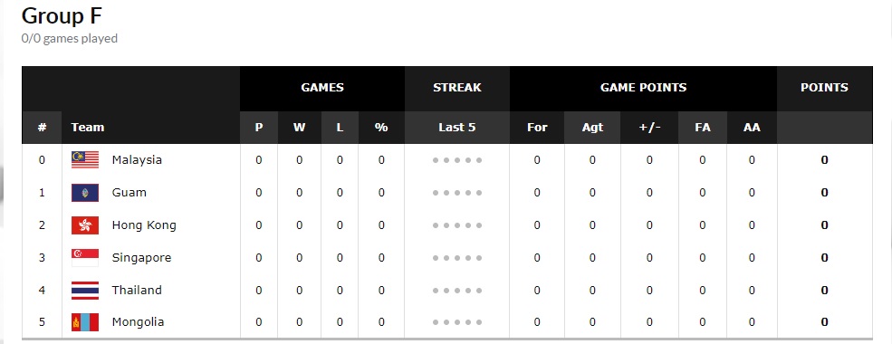Click the POINTS column header
The width and height of the screenshot is (892, 344).
click(824, 88)
